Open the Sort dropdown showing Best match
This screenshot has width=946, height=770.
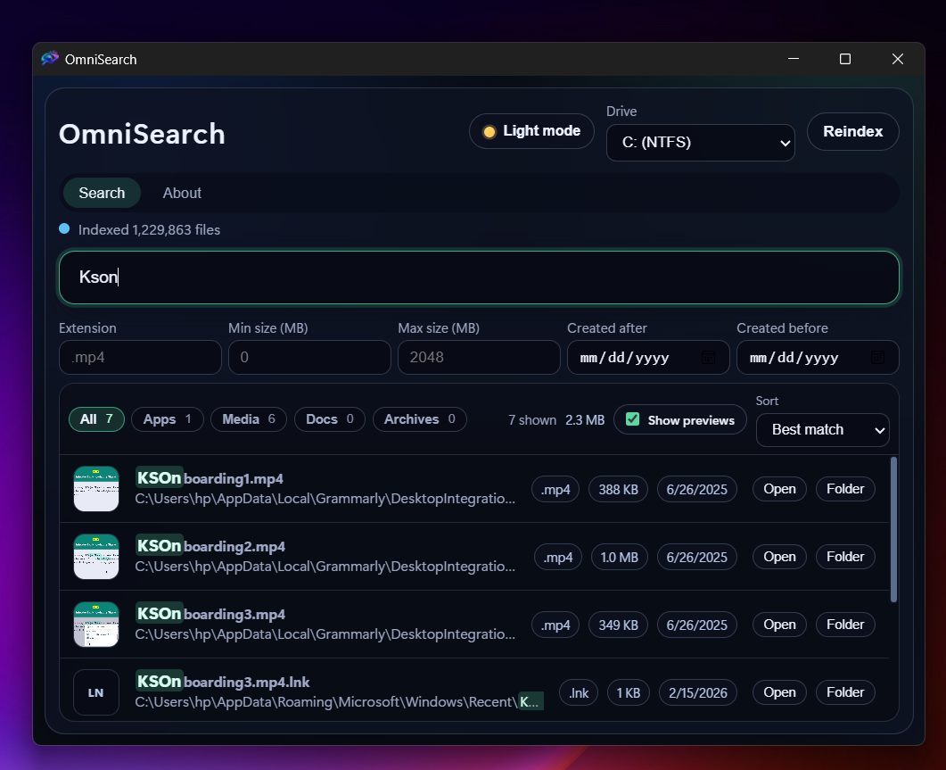[821, 430]
